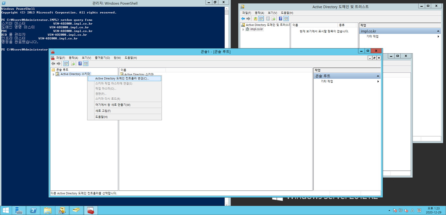Toggle action pane icon in Domains and Trusts toolbar
Image resolution: width=446 pixels, height=215 pixels.
(286, 19)
